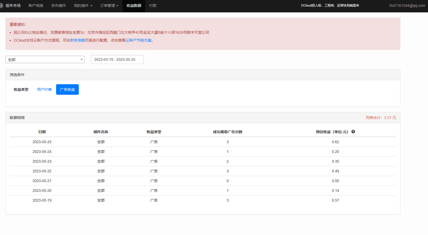The height and width of the screenshot is (235, 428).
Task: Open the 财务信息 link in notice
Action: point(77,40)
